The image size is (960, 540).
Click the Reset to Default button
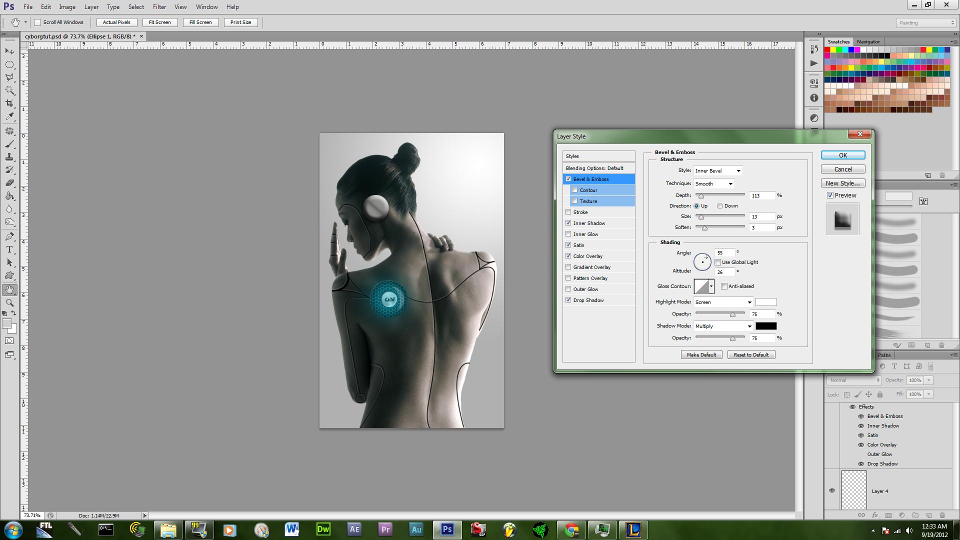pyautogui.click(x=751, y=354)
